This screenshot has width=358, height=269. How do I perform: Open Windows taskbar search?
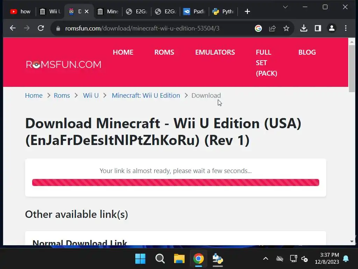click(x=160, y=259)
